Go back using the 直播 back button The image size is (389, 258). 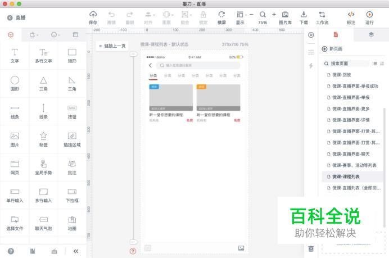tap(16, 17)
